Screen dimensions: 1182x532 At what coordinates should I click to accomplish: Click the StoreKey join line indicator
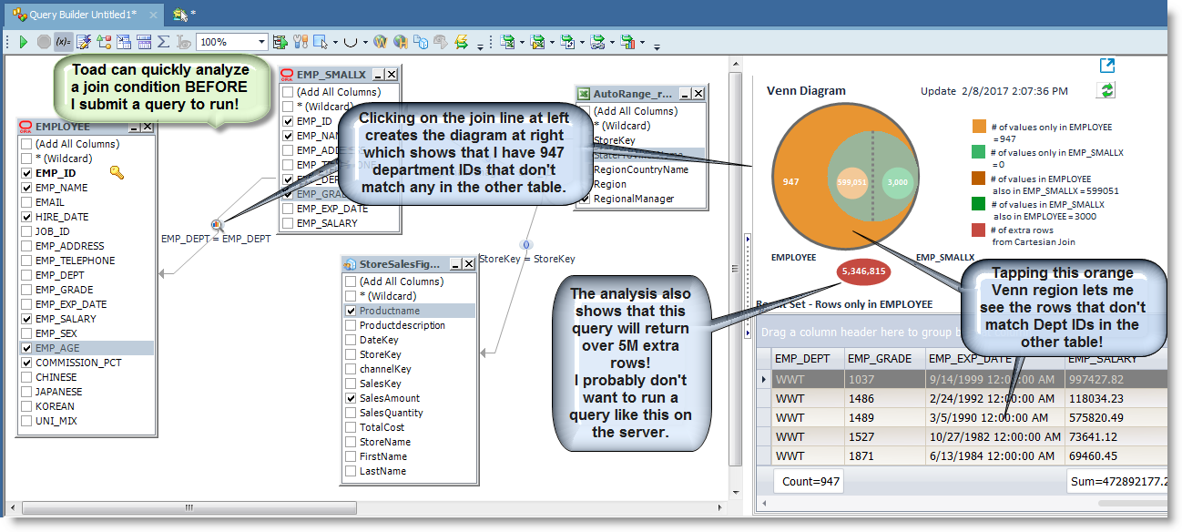pos(525,244)
